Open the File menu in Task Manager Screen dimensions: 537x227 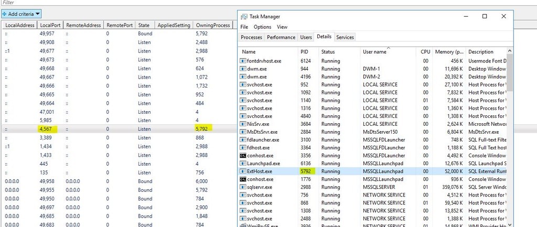click(x=244, y=27)
